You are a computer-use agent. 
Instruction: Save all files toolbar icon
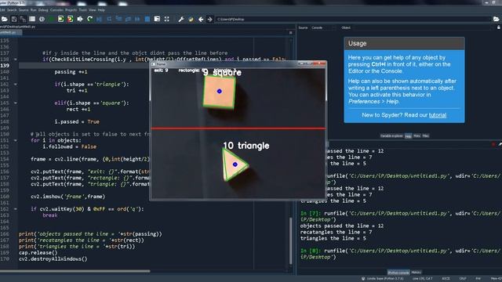[23, 19]
